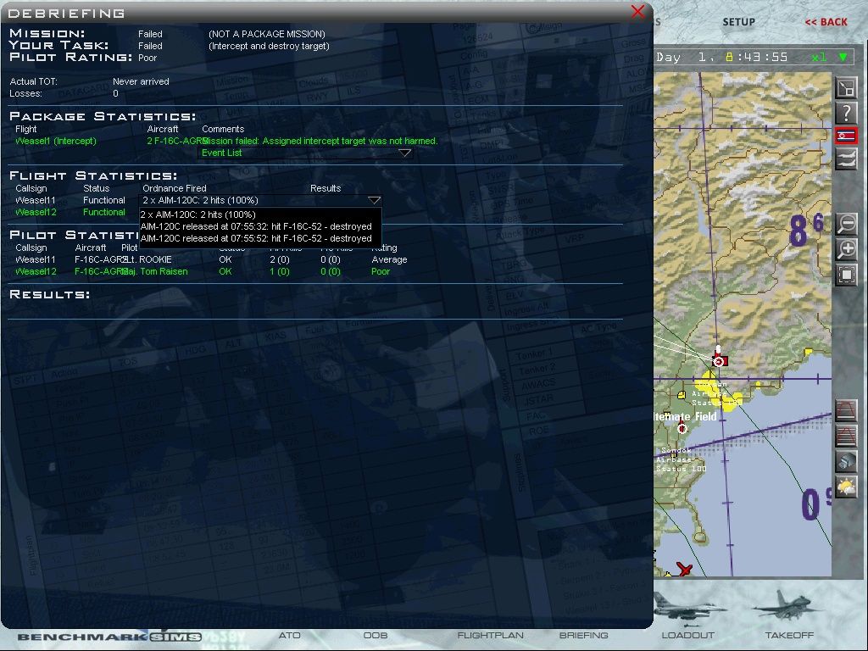
Task: Click pilot name Maj. Tom Raisen
Action: (154, 271)
